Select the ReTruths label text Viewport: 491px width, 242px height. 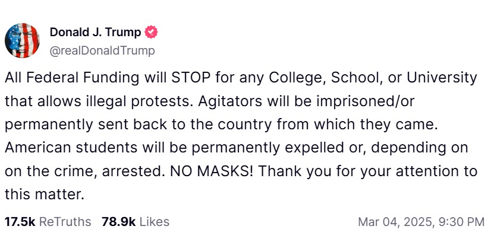(65, 222)
